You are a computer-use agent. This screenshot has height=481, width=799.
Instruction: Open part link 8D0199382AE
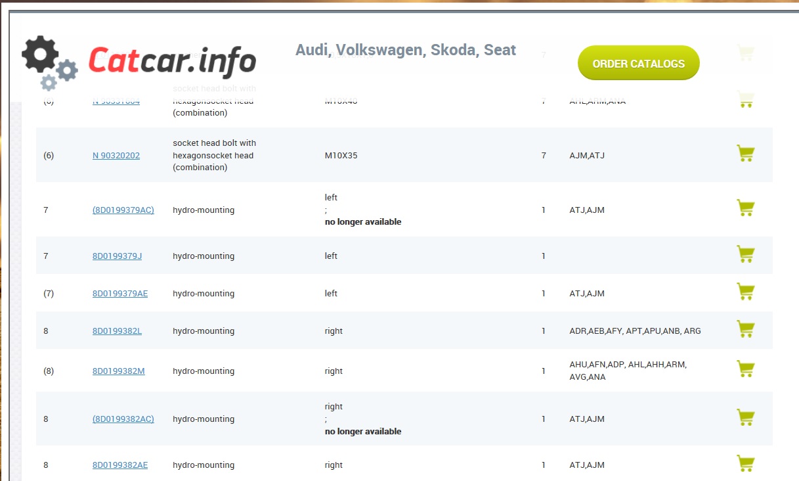tap(120, 465)
